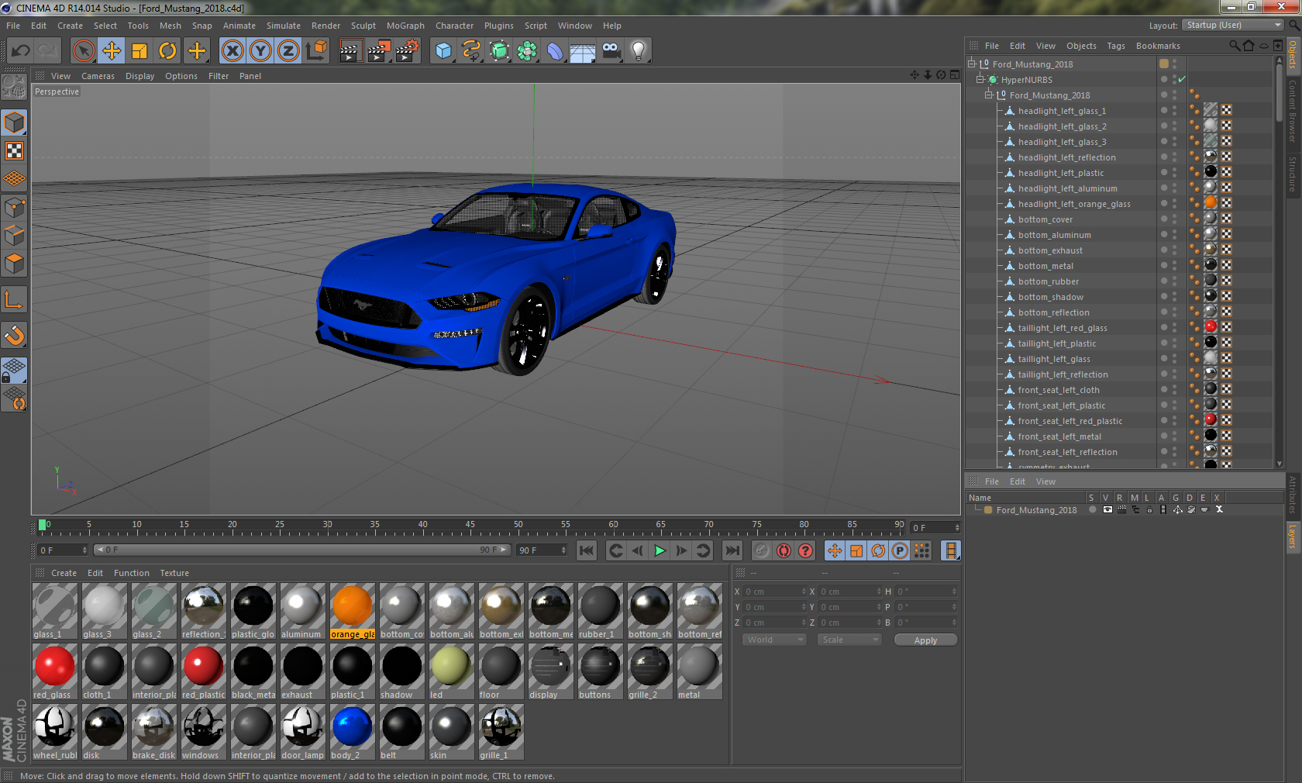
Task: Add a floor environment object
Action: click(583, 51)
